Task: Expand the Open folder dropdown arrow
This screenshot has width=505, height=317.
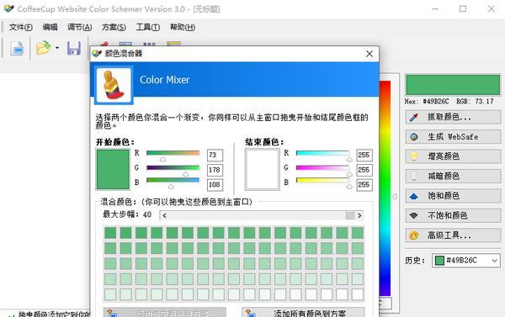Action: 57,48
